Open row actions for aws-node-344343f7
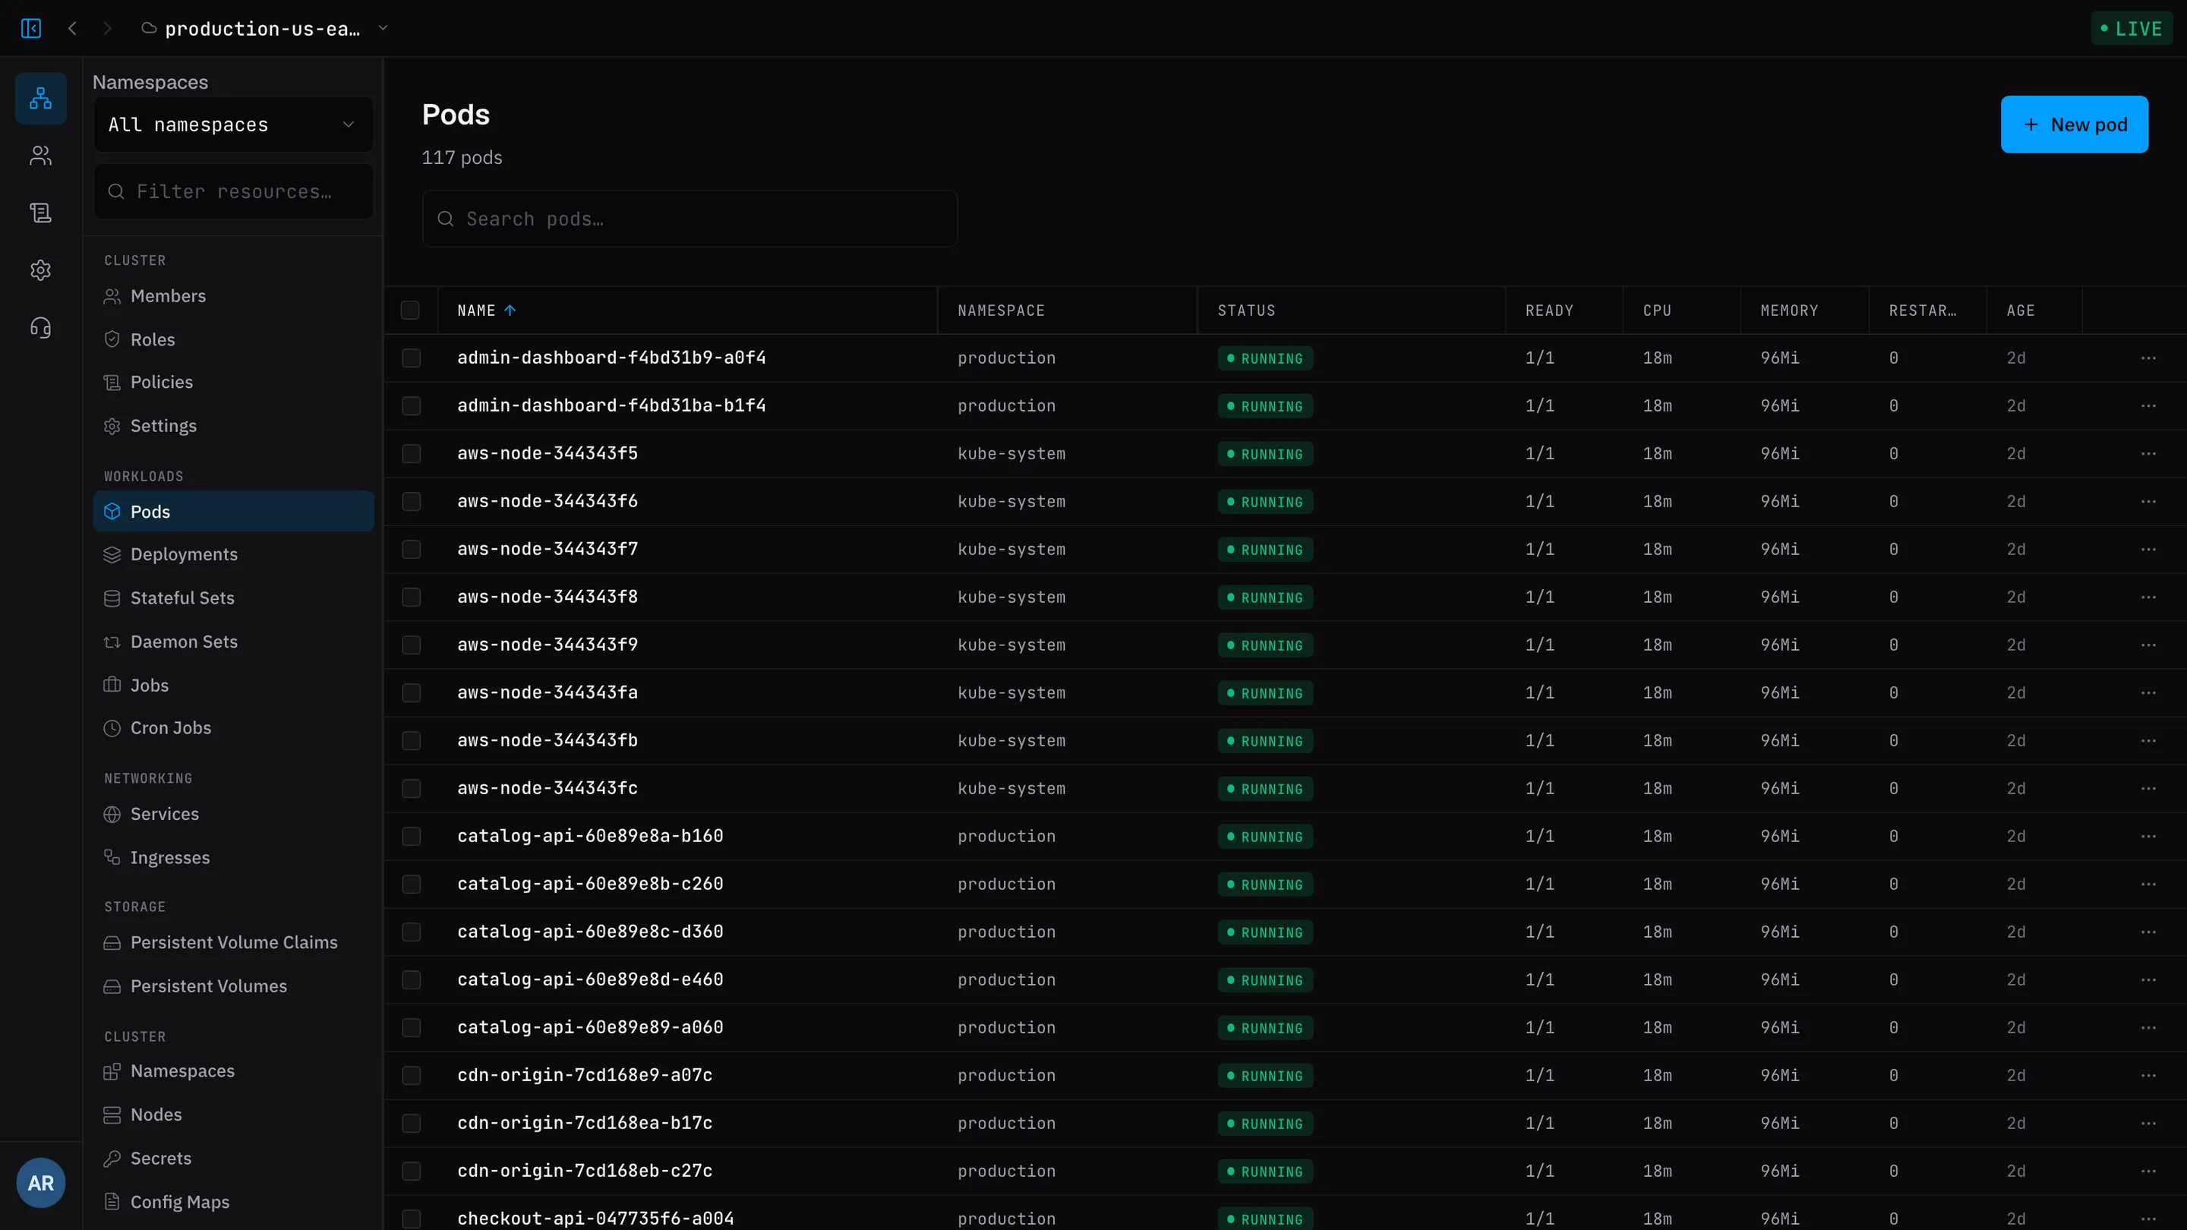The width and height of the screenshot is (2187, 1230). pos(2148,549)
